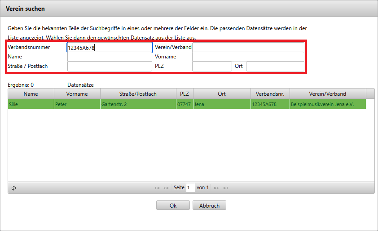
Task: Click the Seite page number box
Action: tap(190, 188)
